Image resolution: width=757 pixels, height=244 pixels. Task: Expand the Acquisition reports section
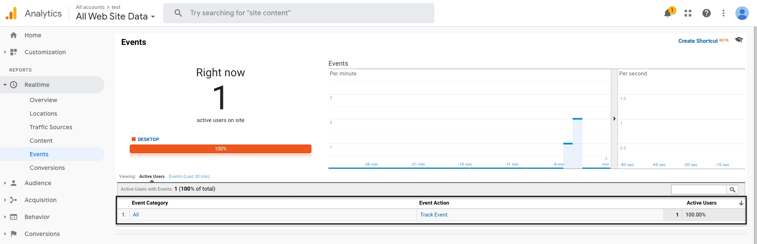point(5,200)
